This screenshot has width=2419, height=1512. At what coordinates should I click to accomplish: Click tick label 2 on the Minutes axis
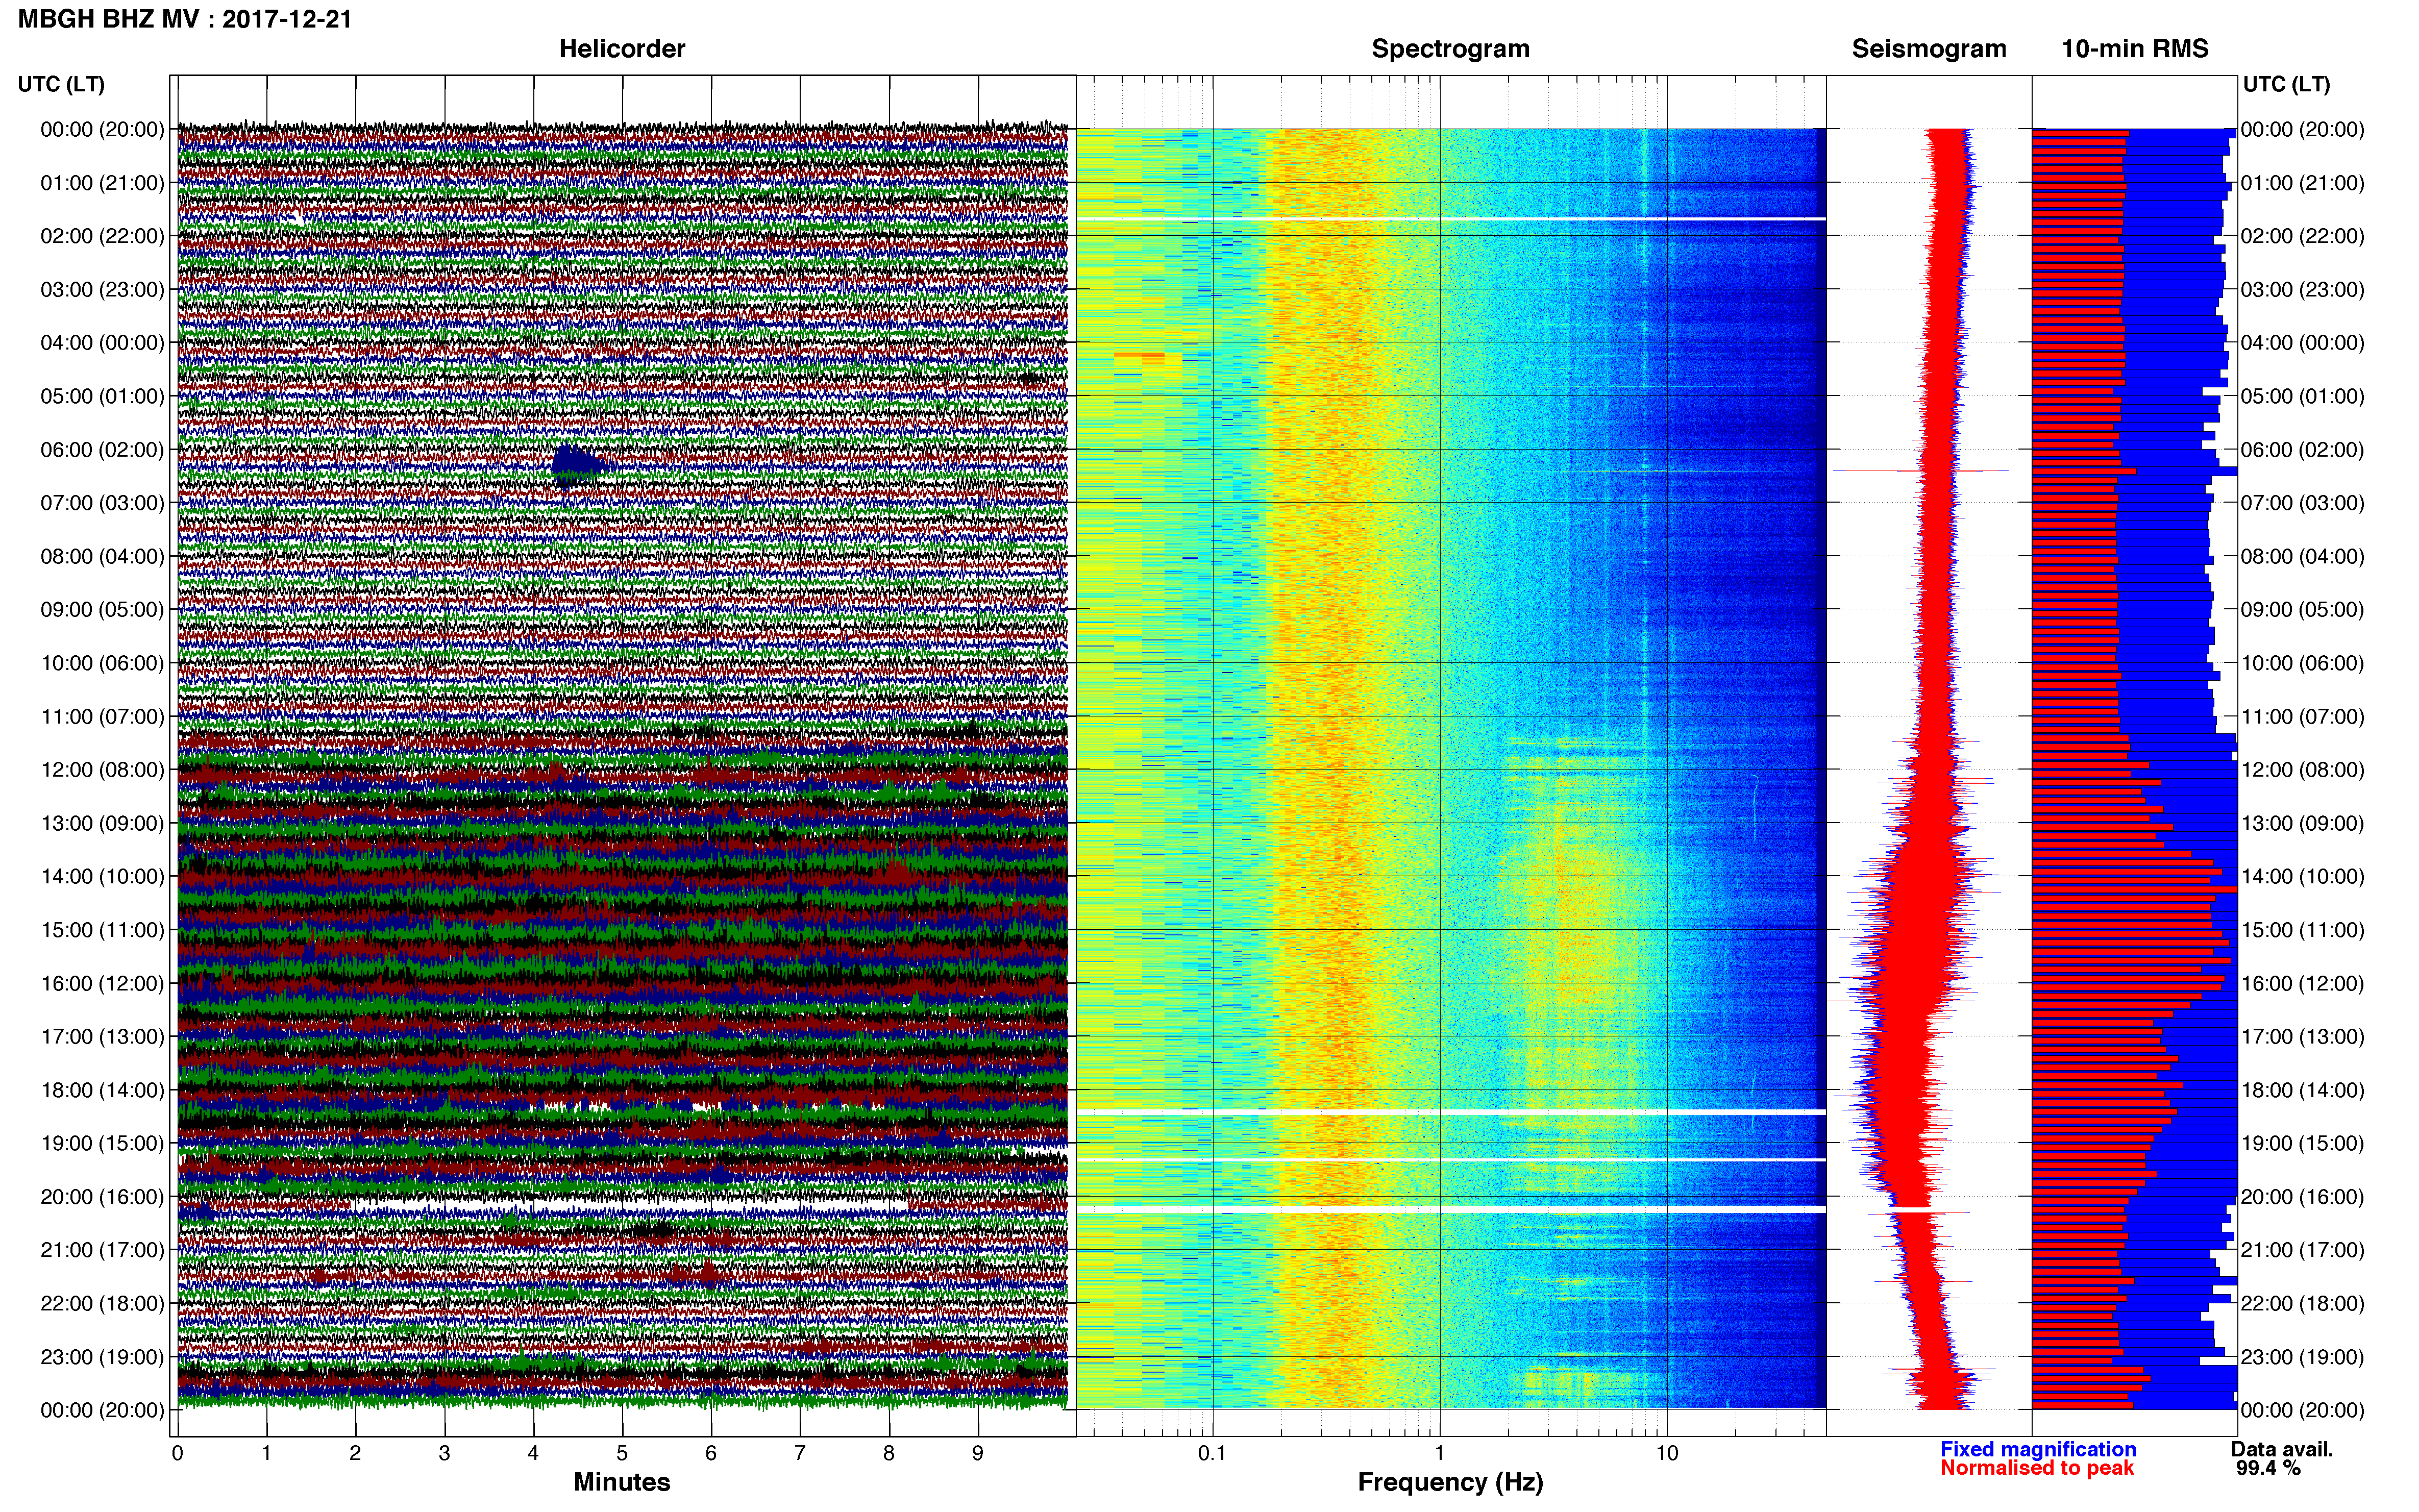pos(355,1453)
